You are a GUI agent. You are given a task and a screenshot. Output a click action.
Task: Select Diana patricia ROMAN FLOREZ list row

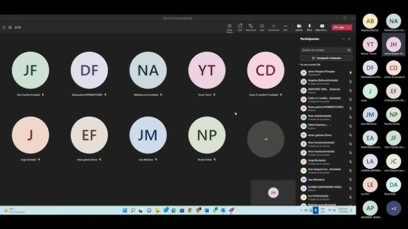(326, 108)
